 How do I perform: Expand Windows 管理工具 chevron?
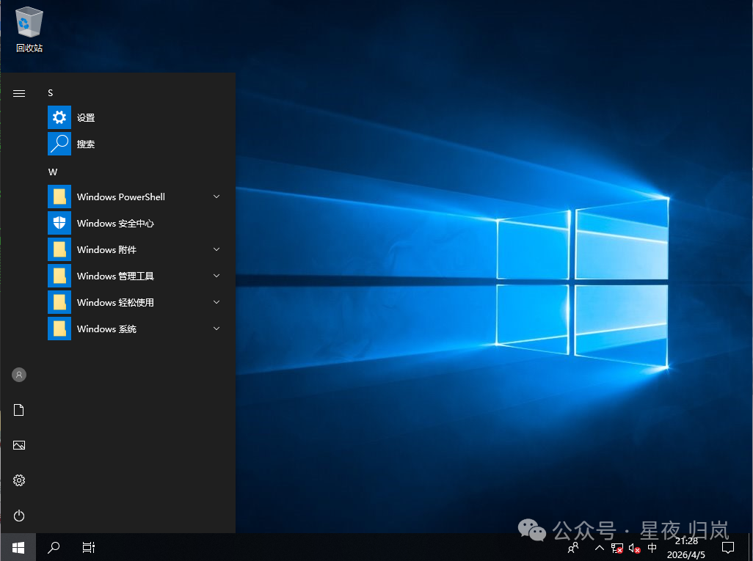(x=217, y=276)
